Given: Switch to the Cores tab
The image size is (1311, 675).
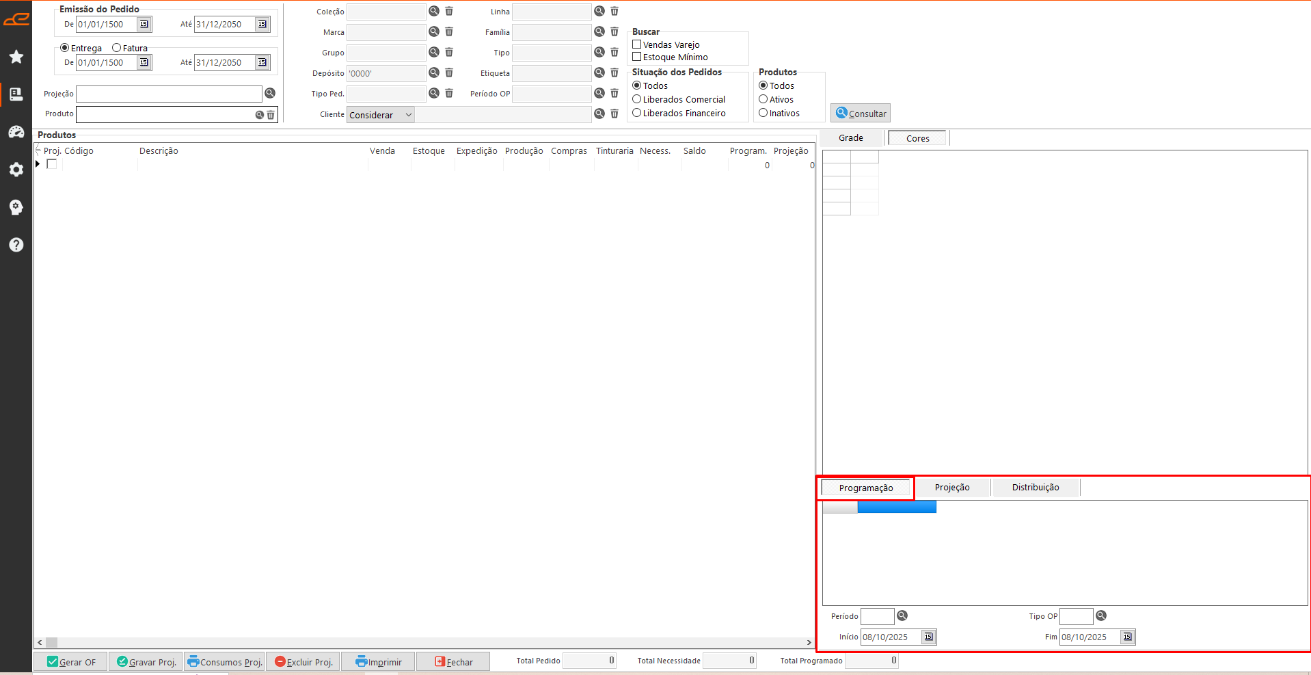Looking at the screenshot, I should 917,138.
